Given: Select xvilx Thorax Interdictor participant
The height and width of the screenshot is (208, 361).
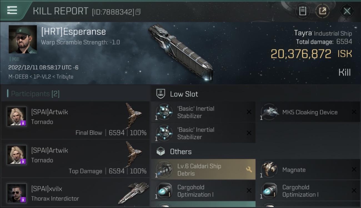Looking at the screenshot, I should click(x=75, y=192).
